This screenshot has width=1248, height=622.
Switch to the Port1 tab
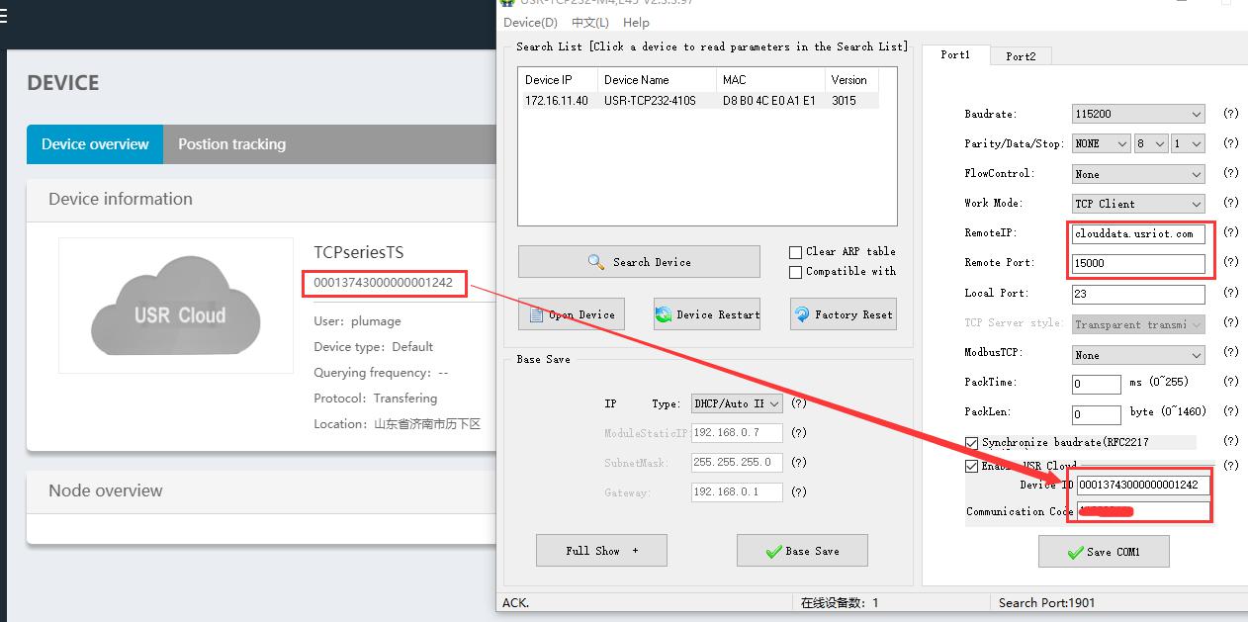pyautogui.click(x=955, y=55)
